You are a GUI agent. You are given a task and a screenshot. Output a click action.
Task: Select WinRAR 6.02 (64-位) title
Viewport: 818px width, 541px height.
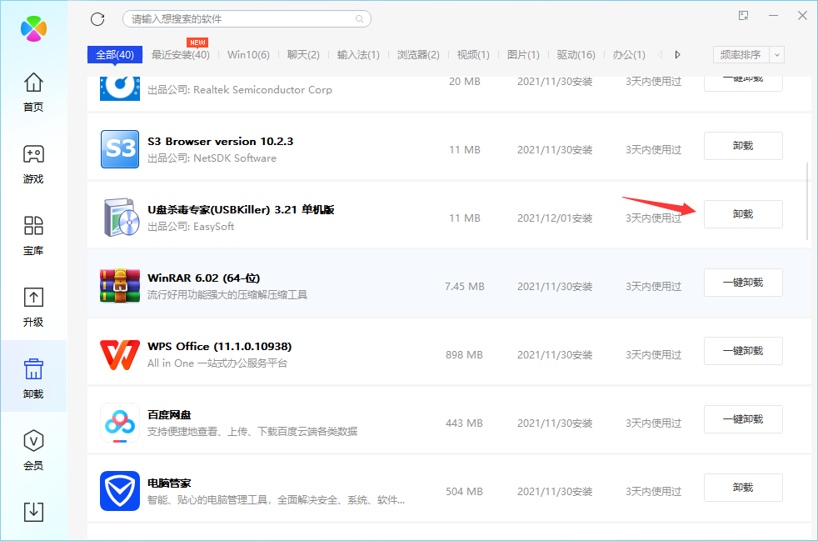pyautogui.click(x=204, y=278)
